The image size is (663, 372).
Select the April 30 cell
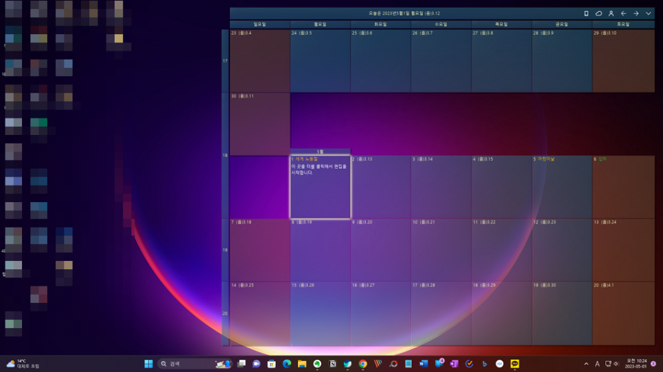pyautogui.click(x=259, y=124)
